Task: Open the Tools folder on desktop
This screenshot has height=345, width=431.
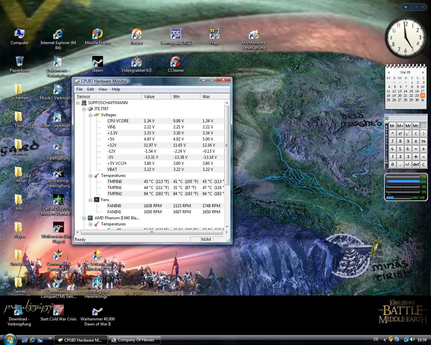Action: [x=19, y=120]
